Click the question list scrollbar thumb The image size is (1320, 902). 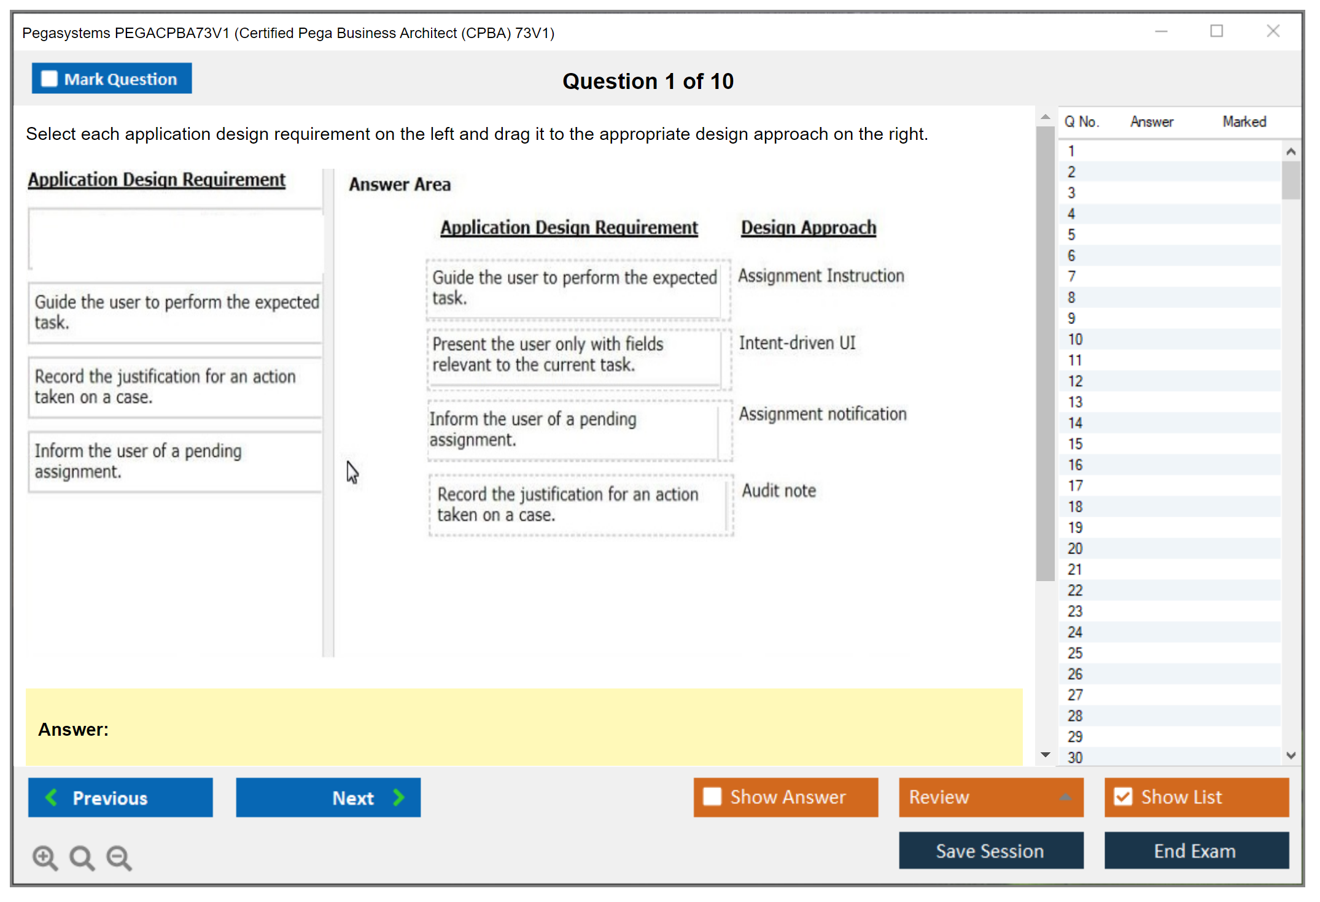click(x=1291, y=180)
